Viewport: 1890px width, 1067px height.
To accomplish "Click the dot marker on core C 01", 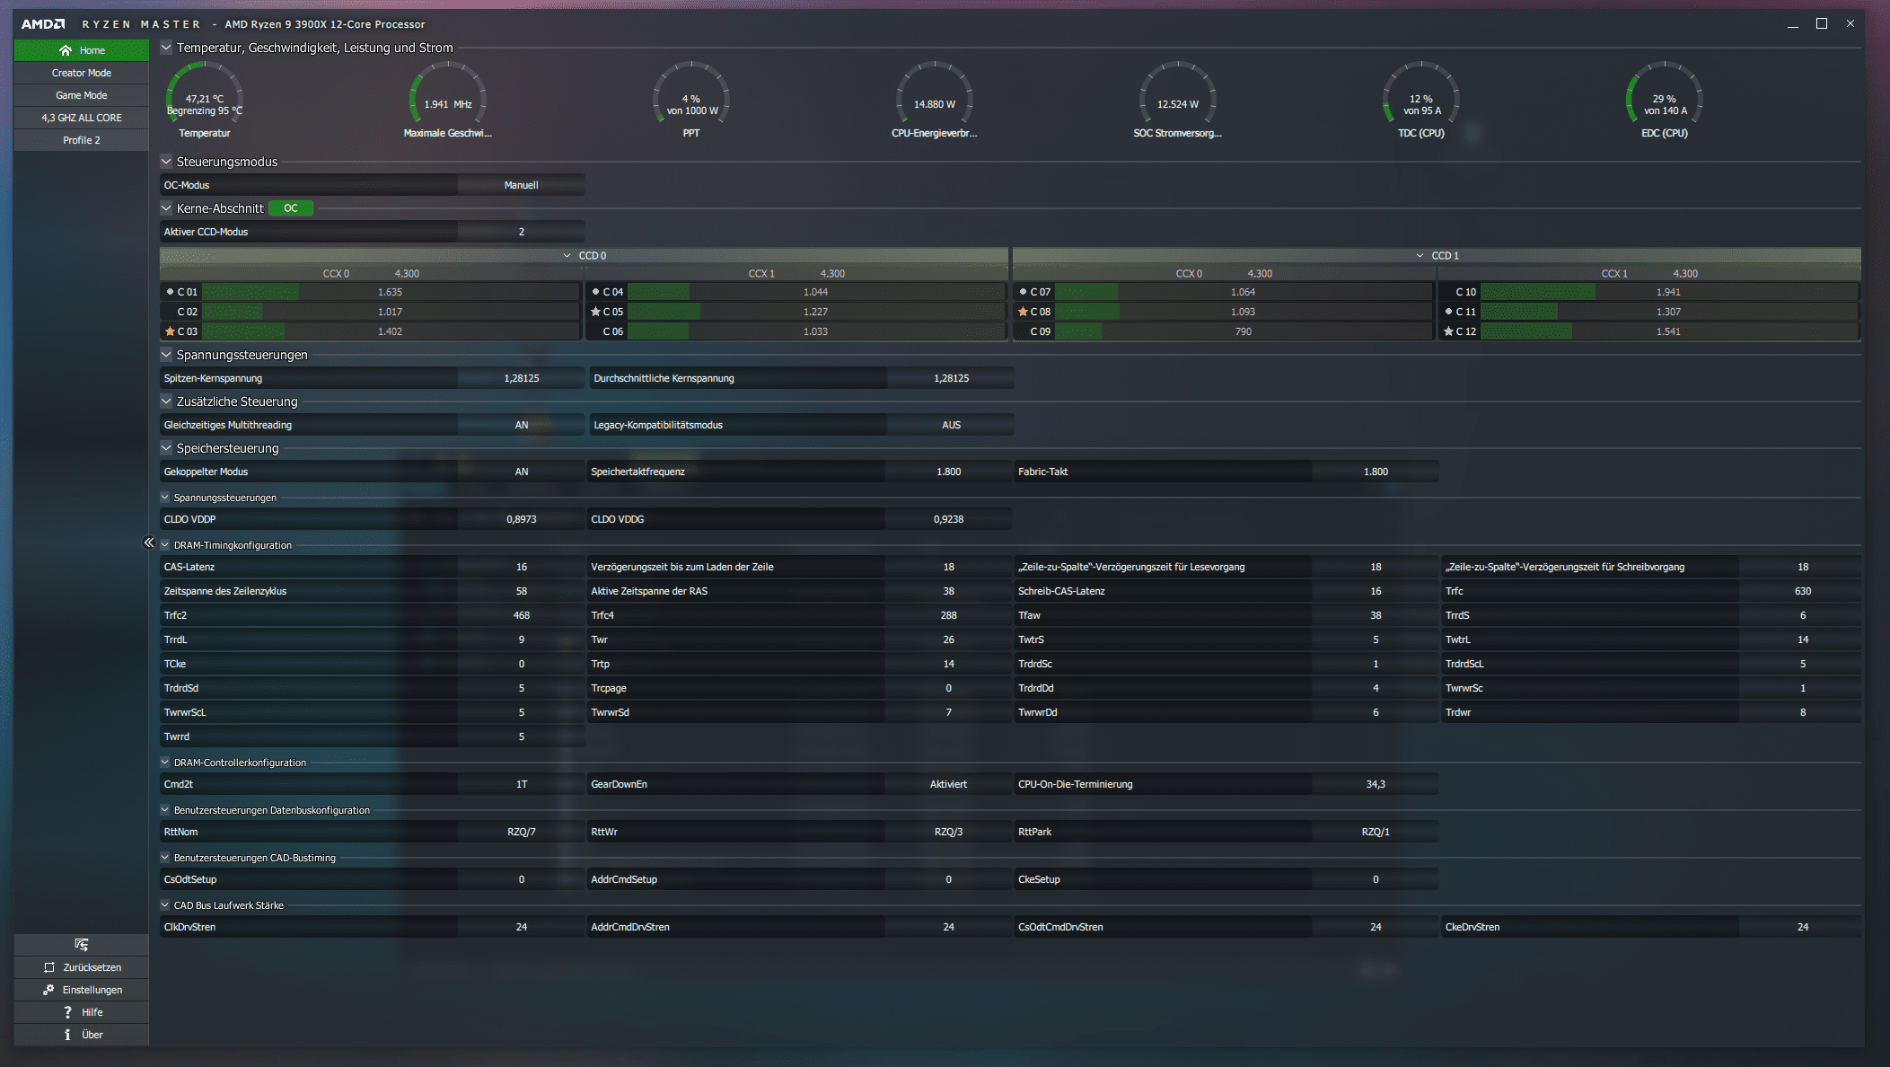I will [x=170, y=292].
